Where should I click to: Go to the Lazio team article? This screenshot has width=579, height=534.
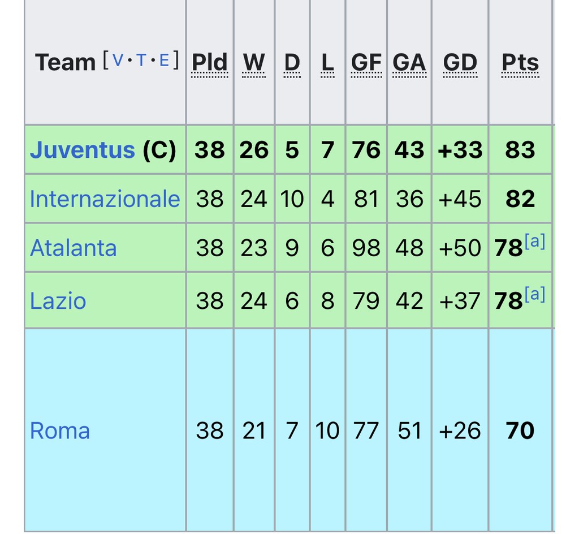(x=58, y=301)
